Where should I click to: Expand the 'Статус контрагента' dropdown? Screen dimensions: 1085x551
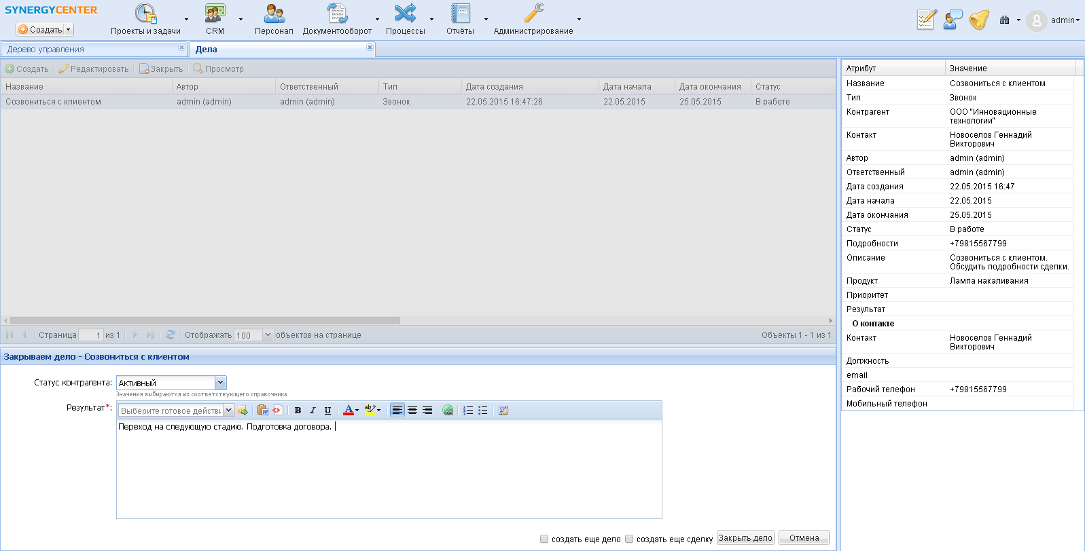coord(220,383)
